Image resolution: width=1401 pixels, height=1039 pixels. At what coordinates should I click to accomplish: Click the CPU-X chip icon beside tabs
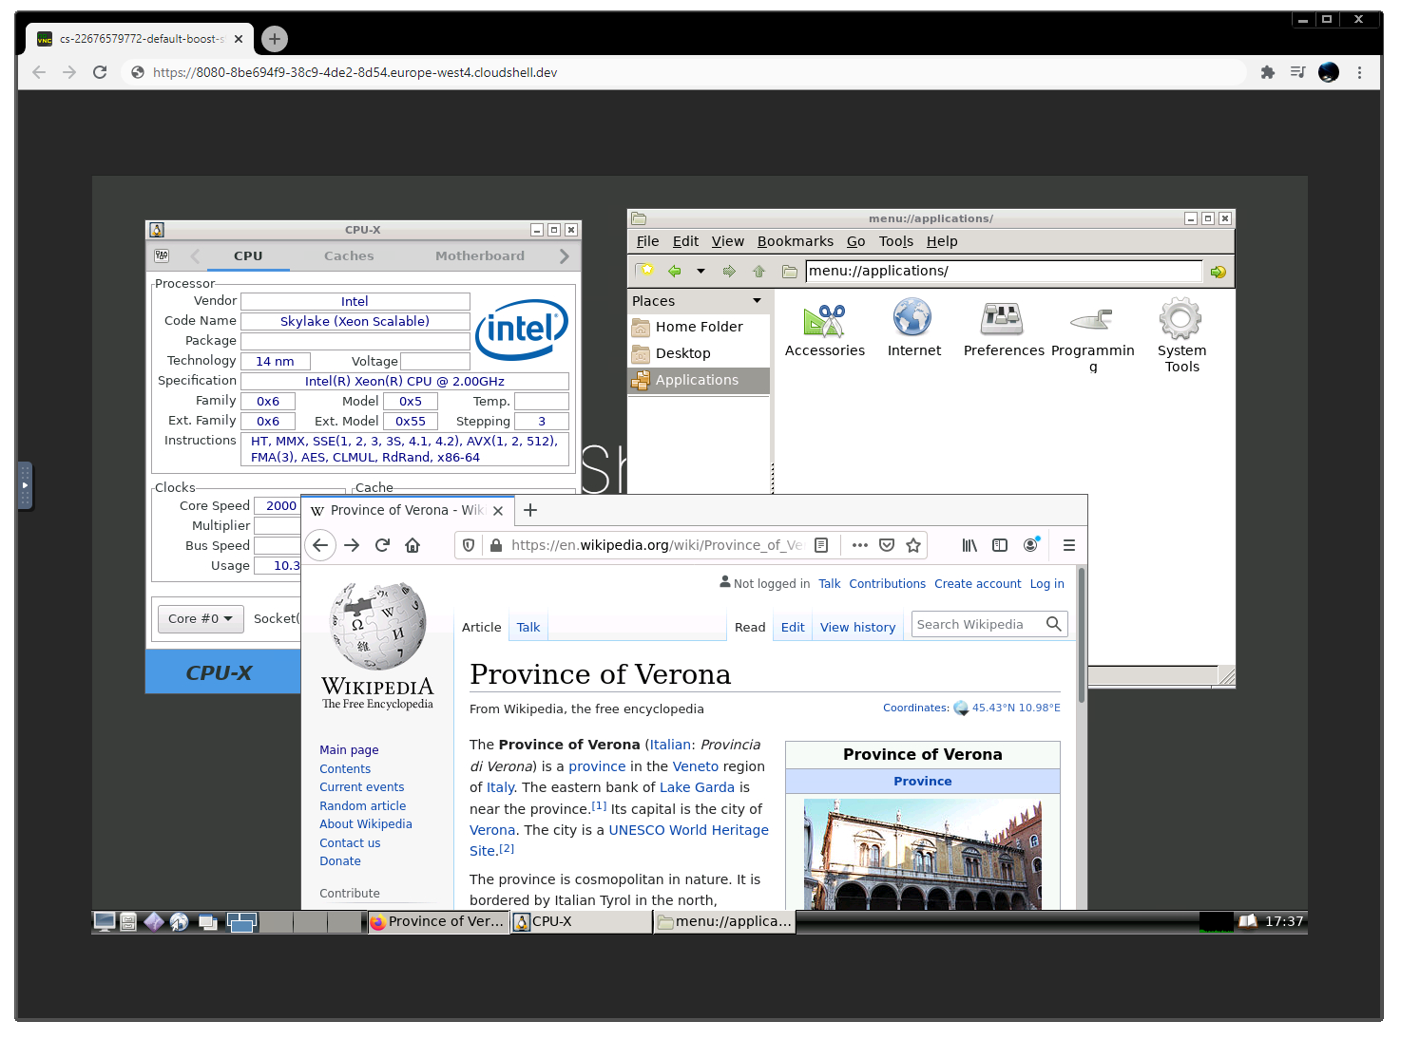pyautogui.click(x=162, y=255)
